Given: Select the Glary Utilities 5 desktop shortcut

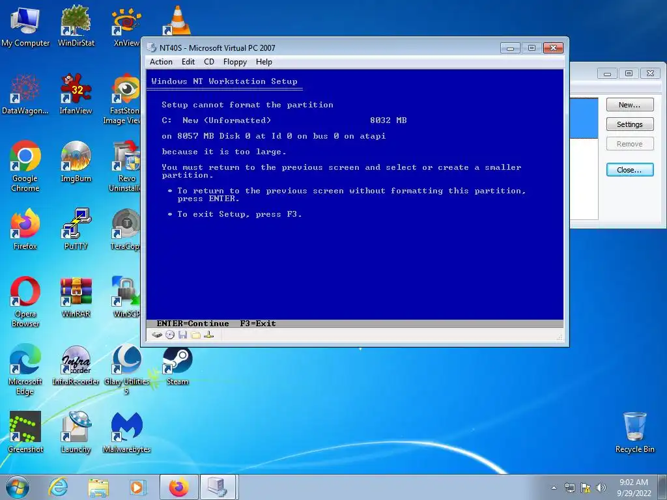Looking at the screenshot, I should [x=126, y=370].
